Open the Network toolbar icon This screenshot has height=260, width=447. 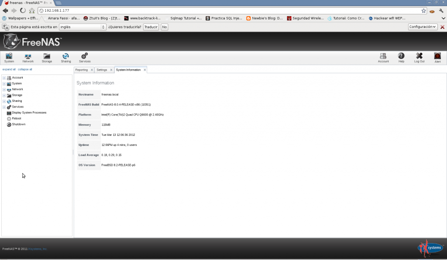click(x=28, y=58)
